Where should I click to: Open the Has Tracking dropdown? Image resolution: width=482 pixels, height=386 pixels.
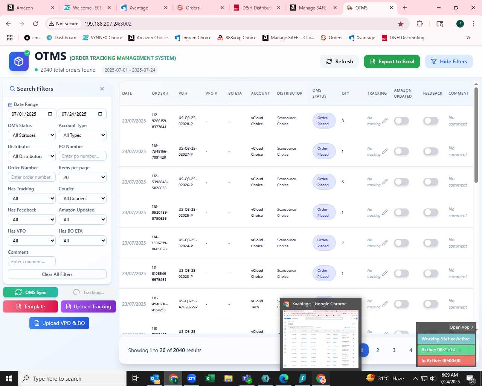point(32,198)
